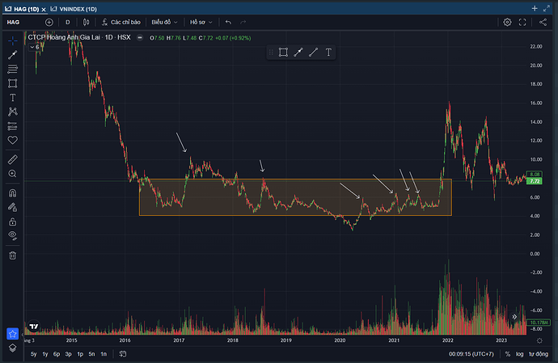Select the 5y time range

coord(33,353)
